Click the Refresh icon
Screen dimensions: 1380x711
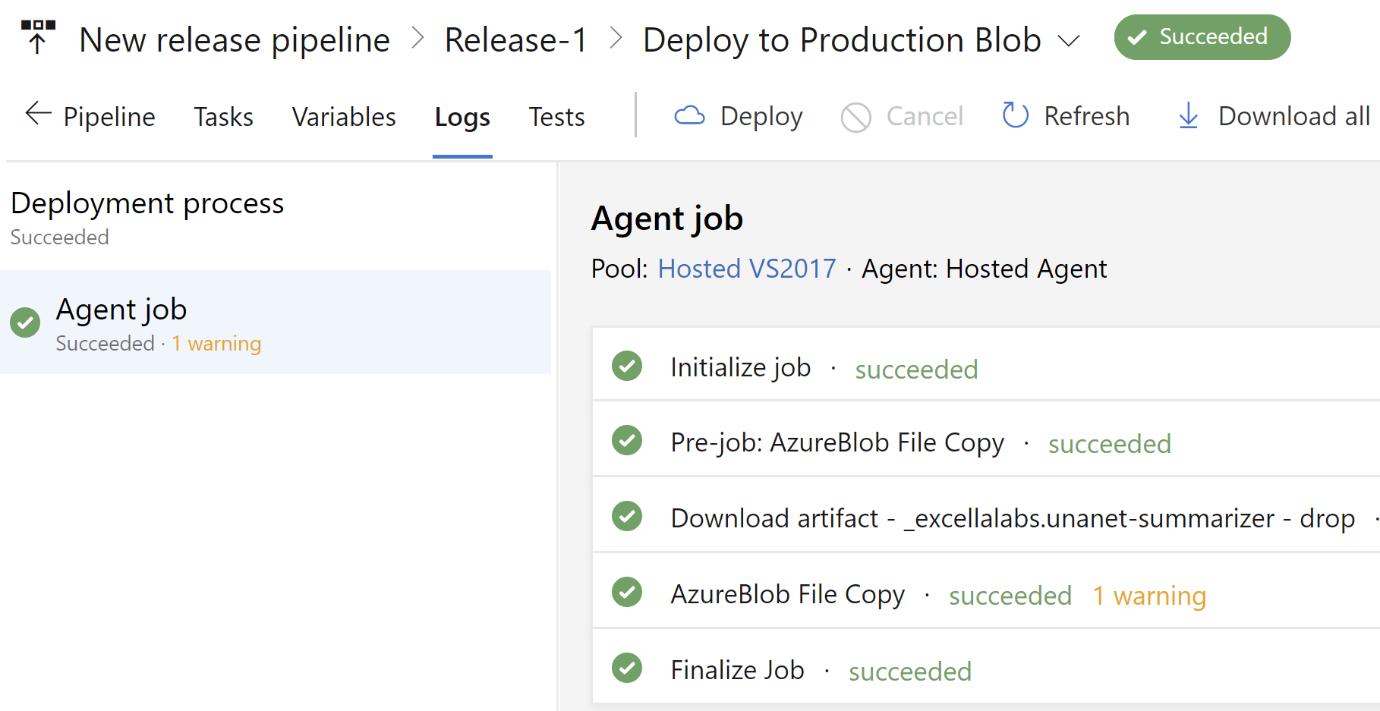1015,115
